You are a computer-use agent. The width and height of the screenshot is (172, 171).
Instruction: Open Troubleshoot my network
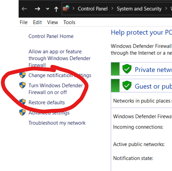point(57,123)
